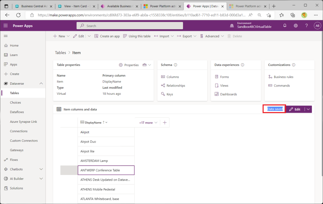323x204 pixels.
Task: Click the environment icon in header
Action: (x=232, y=26)
